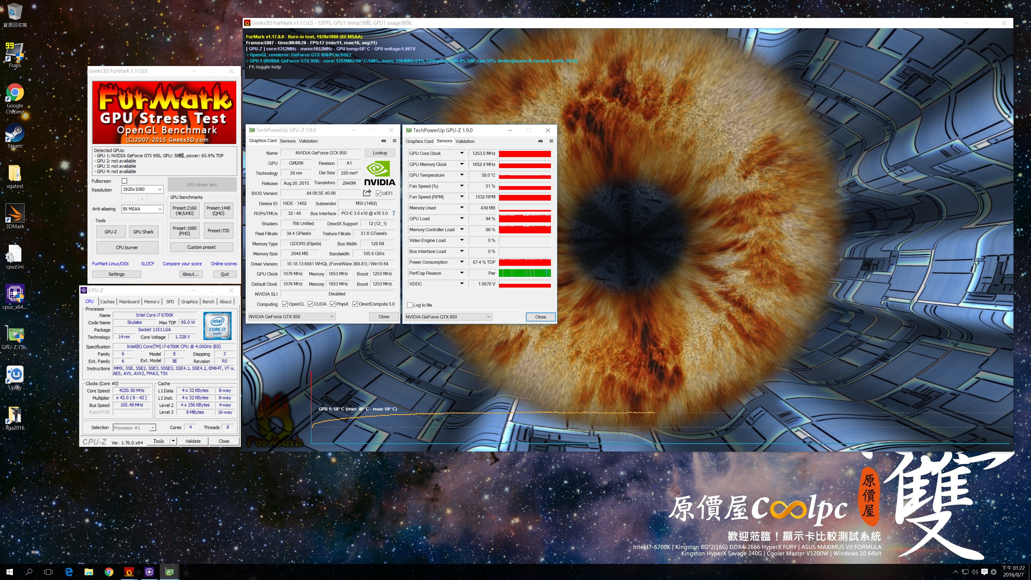Open the Bench tab in CPU-Z

208,302
